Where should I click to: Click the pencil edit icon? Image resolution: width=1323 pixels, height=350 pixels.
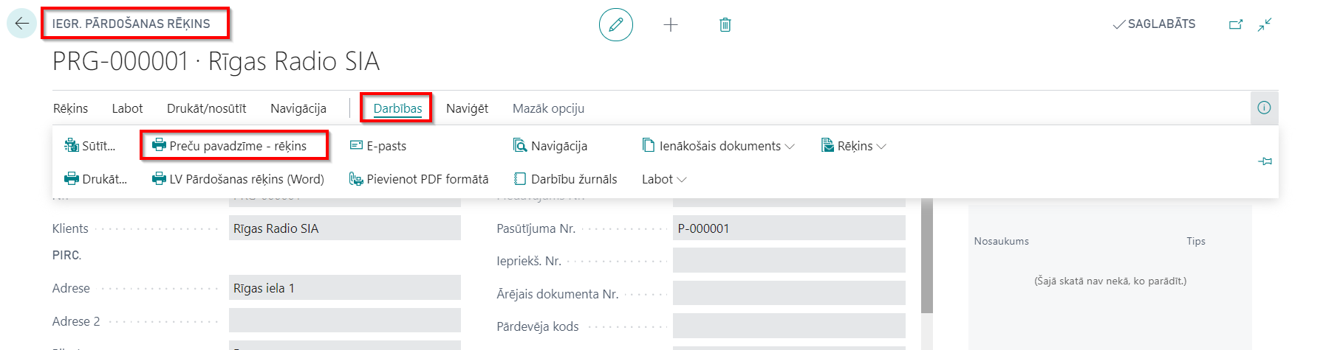pos(615,24)
